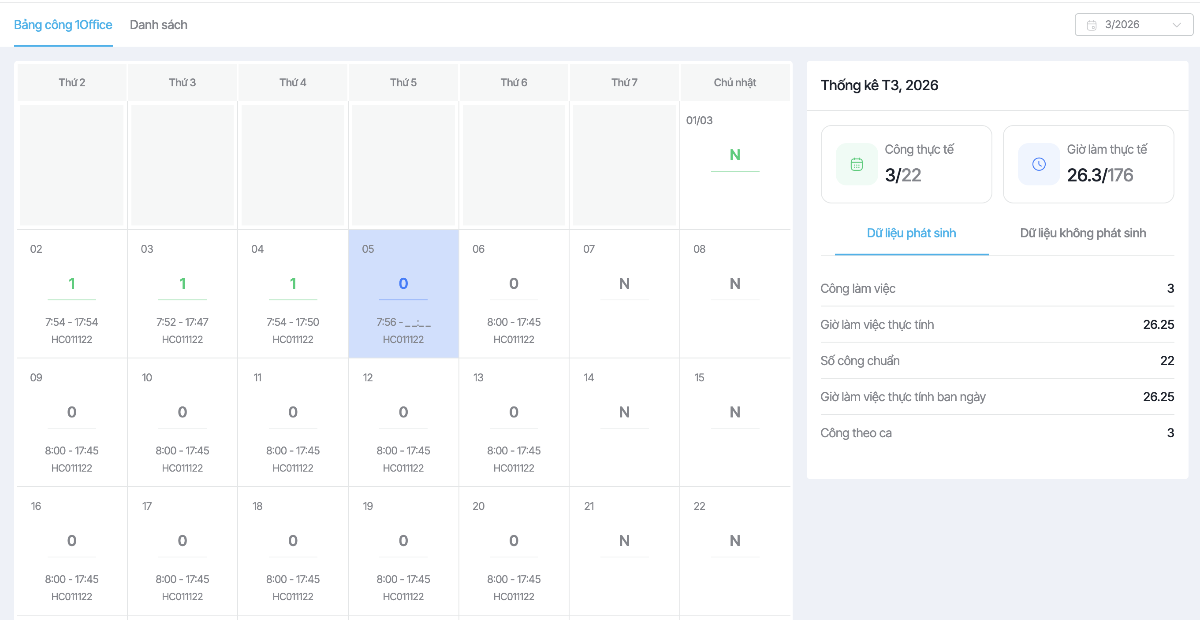
Task: Click day 03 shift time 7:52 - 17:47
Action: [x=182, y=322]
